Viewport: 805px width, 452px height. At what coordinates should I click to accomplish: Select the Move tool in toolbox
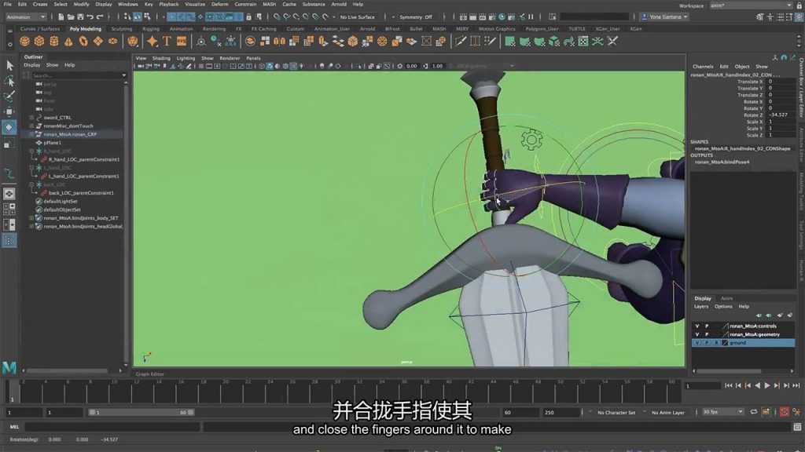[9, 111]
